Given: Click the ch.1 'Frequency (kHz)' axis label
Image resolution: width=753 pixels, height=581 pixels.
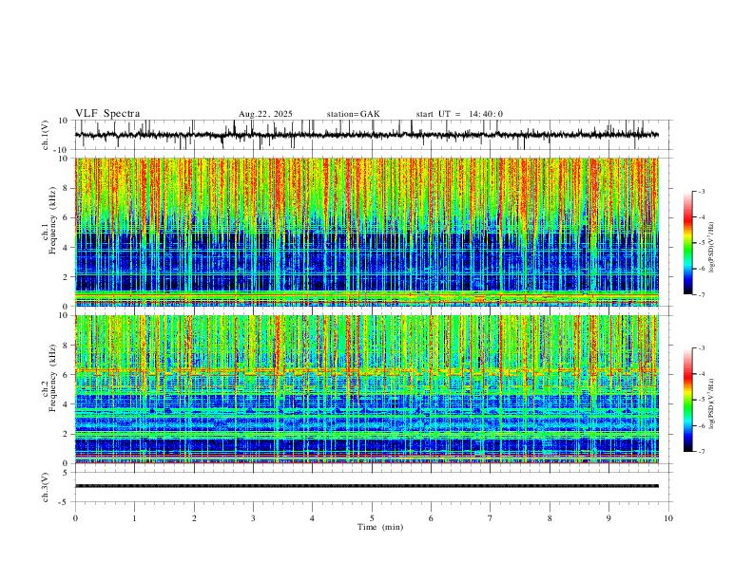Looking at the screenshot, I should point(53,221).
